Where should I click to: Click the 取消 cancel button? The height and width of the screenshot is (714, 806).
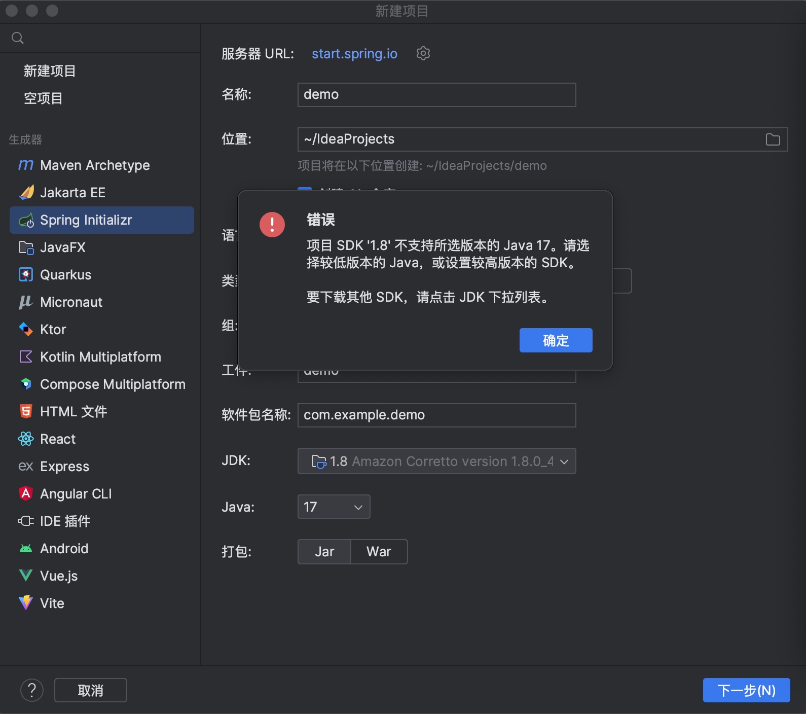point(91,690)
